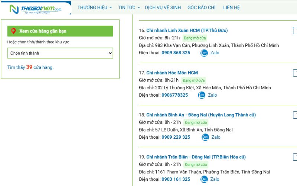Click Zalo text link for Linh Xuân branch
Image resolution: width=297 pixels, height=186 pixels.
(215, 53)
